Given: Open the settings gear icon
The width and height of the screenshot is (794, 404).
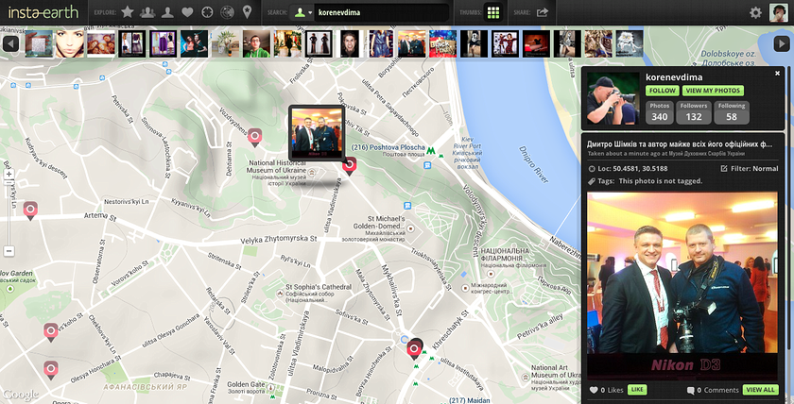Looking at the screenshot, I should tap(755, 12).
